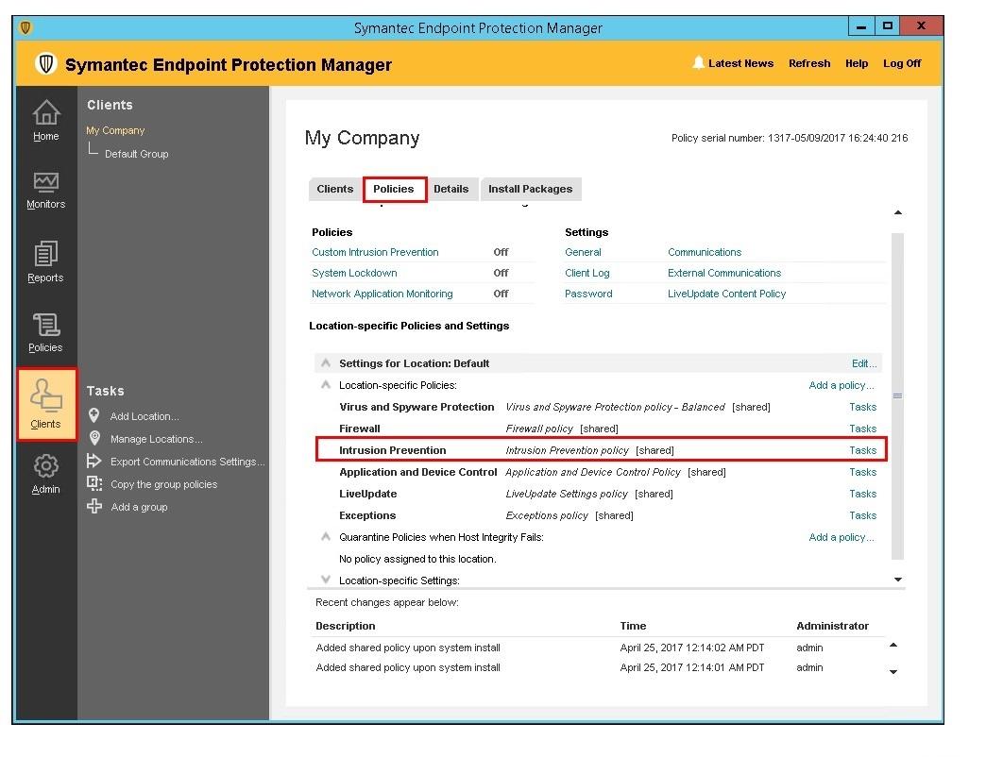Click the Copy the group policies icon

point(94,483)
